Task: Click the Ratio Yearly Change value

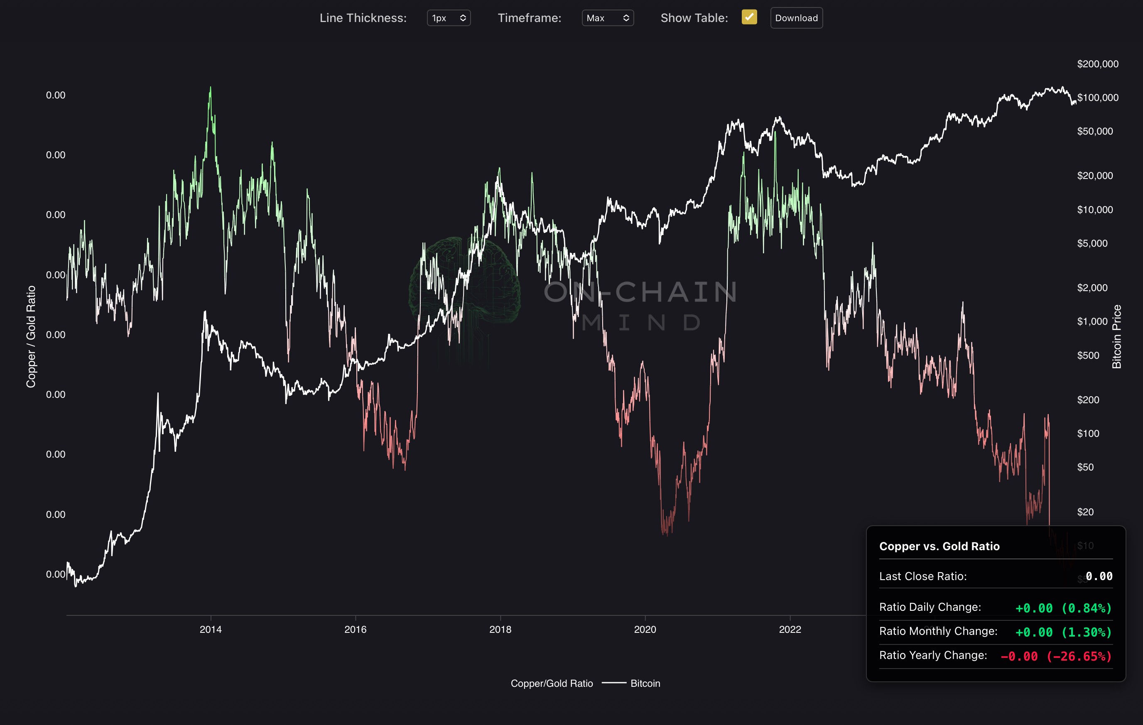Action: coord(1056,656)
